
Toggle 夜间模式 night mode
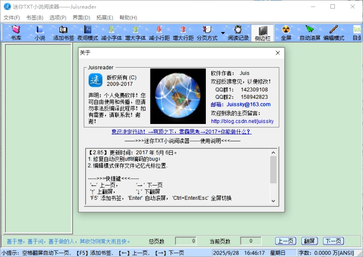[x=87, y=32]
